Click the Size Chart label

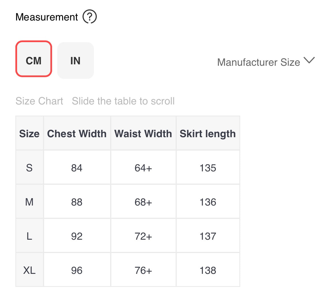pos(39,101)
